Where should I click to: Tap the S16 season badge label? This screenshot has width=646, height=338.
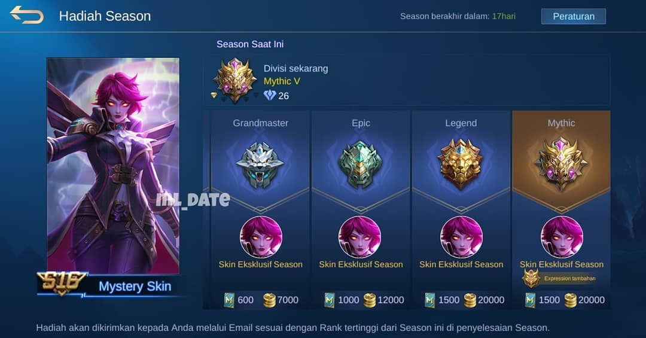62,283
